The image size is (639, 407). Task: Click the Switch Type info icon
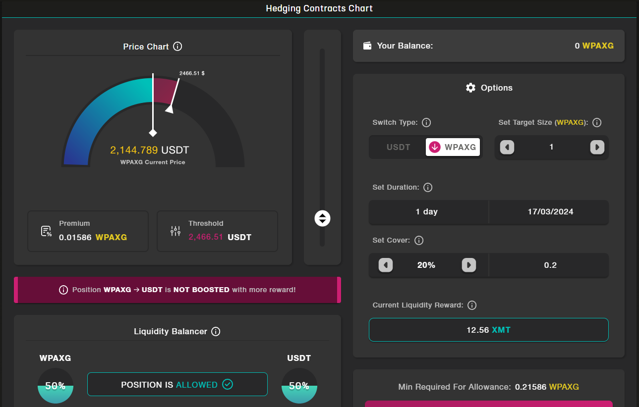point(426,122)
